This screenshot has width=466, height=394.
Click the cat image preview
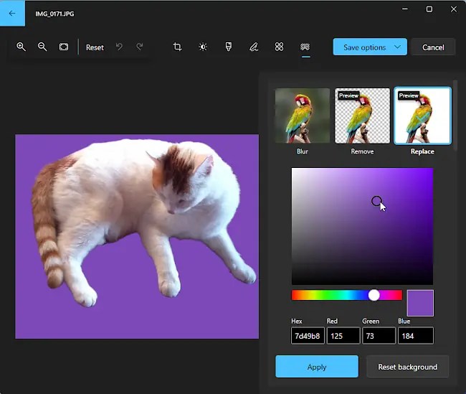[137, 237]
